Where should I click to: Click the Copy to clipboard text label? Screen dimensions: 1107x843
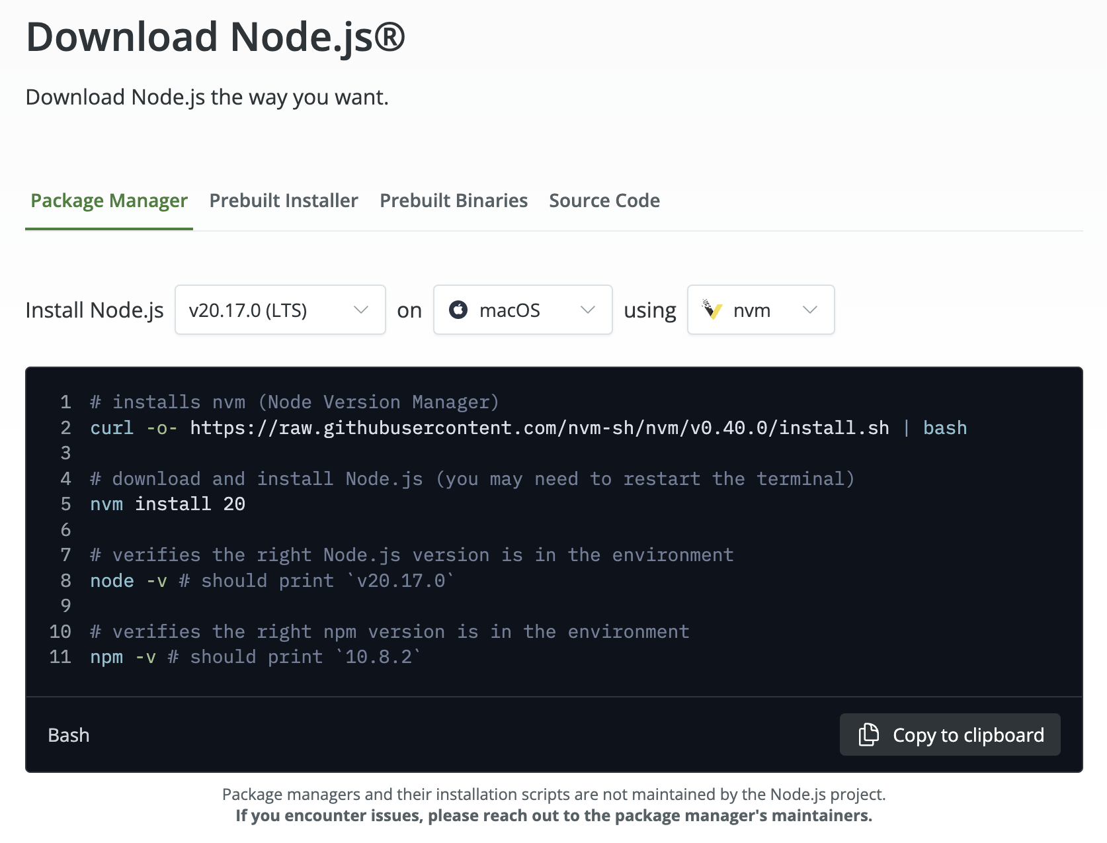click(x=968, y=735)
